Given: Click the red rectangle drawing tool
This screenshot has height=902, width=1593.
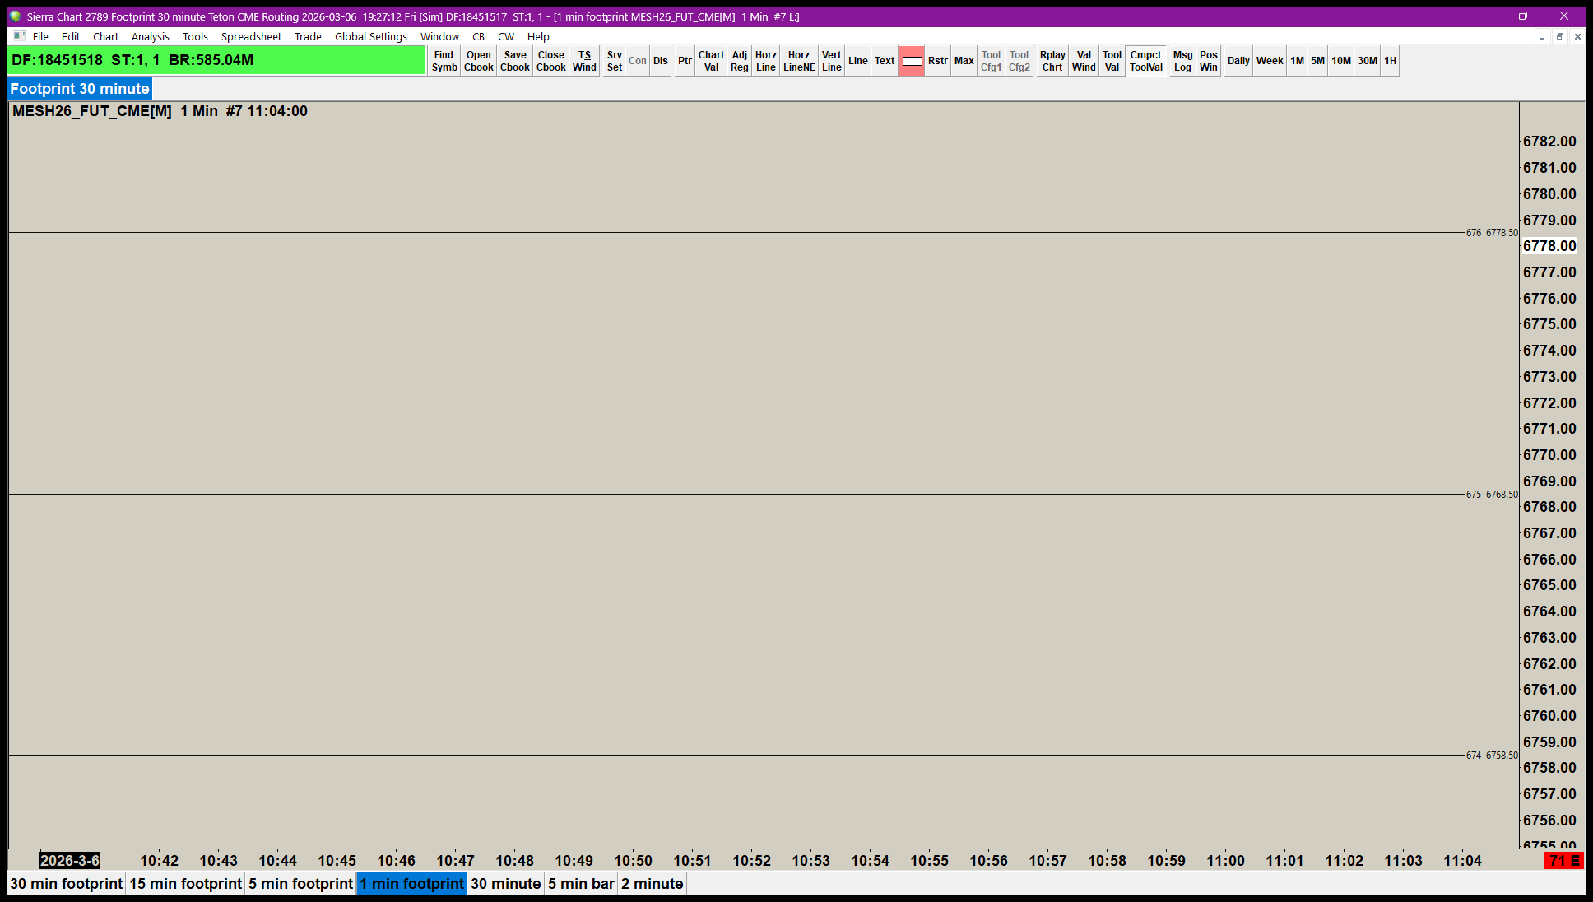Looking at the screenshot, I should (912, 61).
